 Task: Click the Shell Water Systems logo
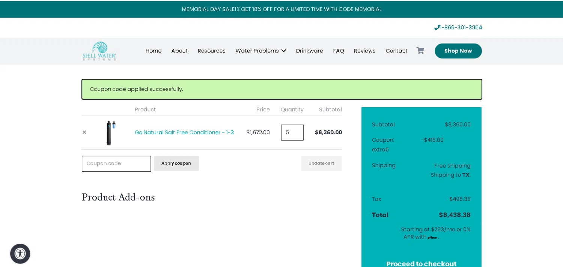point(99,51)
